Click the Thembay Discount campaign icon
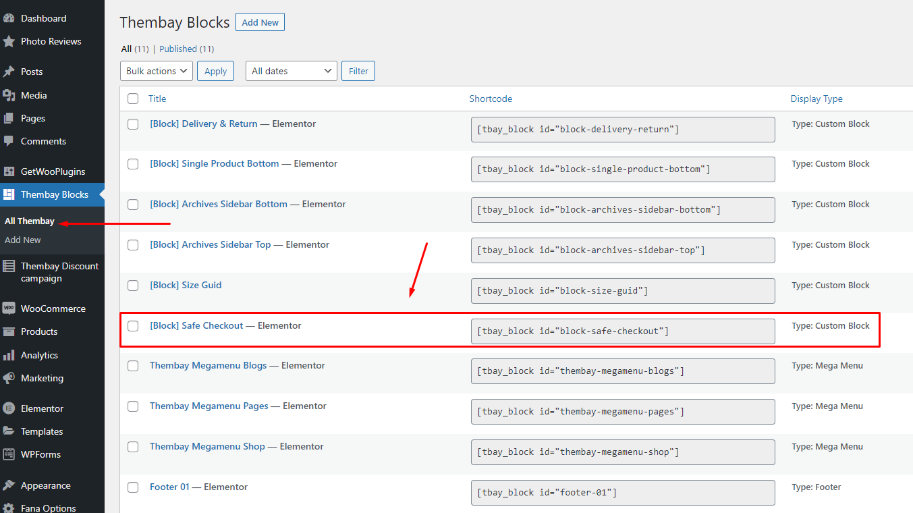Screen dimensions: 913x513 coord(9,266)
